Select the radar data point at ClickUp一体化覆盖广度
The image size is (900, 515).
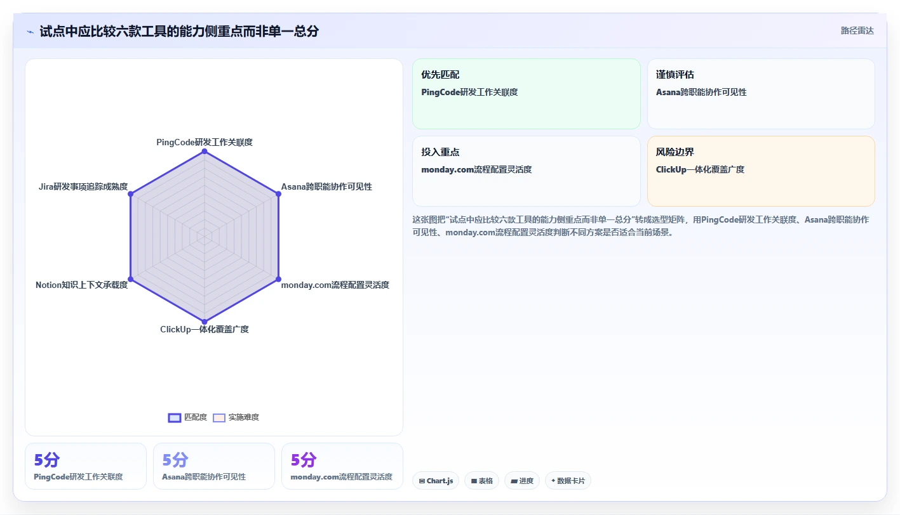point(205,322)
